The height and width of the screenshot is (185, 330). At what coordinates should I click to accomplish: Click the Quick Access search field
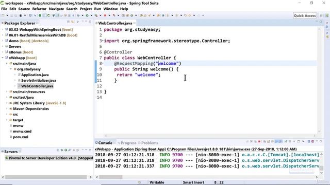(305, 15)
